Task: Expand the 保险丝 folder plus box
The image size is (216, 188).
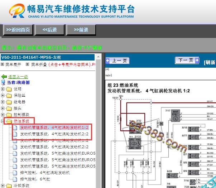Action: tap(3, 95)
